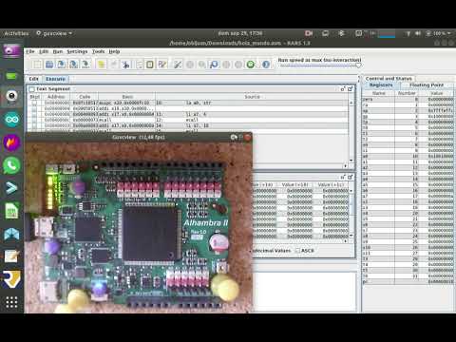This screenshot has width=456, height=342.
Task: Click the greyed Stop toolbar icon
Action: (238, 65)
